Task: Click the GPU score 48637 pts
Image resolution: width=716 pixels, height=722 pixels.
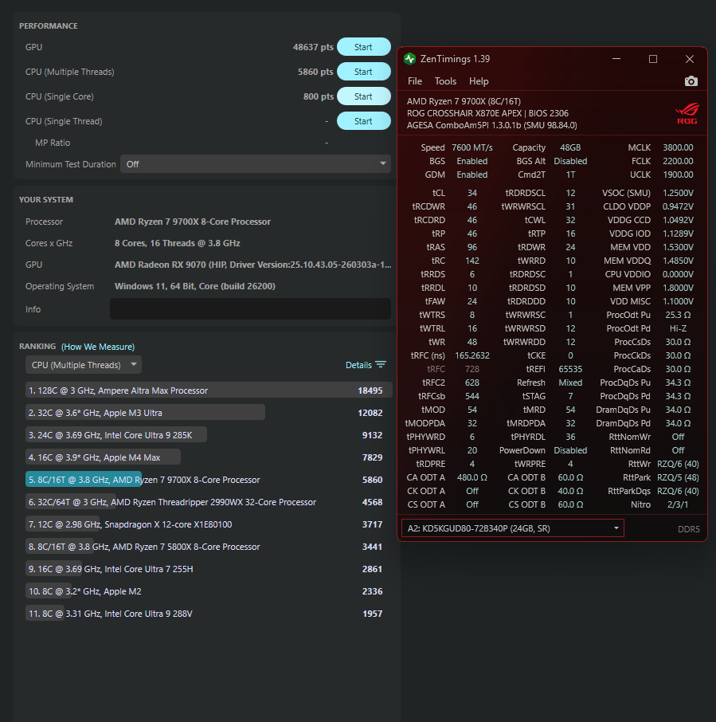Action: (313, 47)
